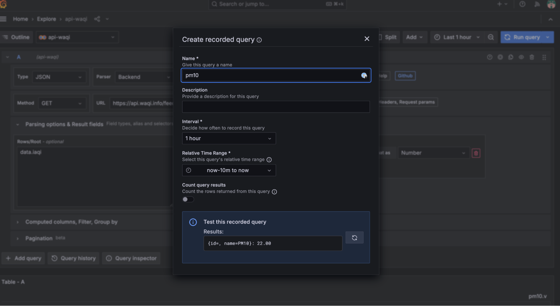
Task: Click the share icon beside api-waqi breadcrumb
Action: [97, 19]
